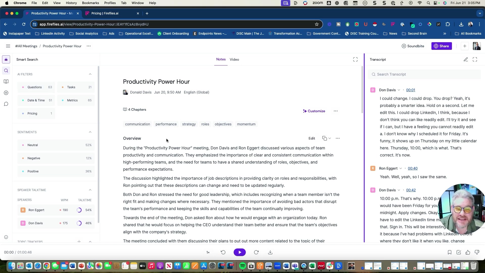Select the Smart Search magnifier icon in sidebar
This screenshot has width=485, height=273.
[x=6, y=71]
